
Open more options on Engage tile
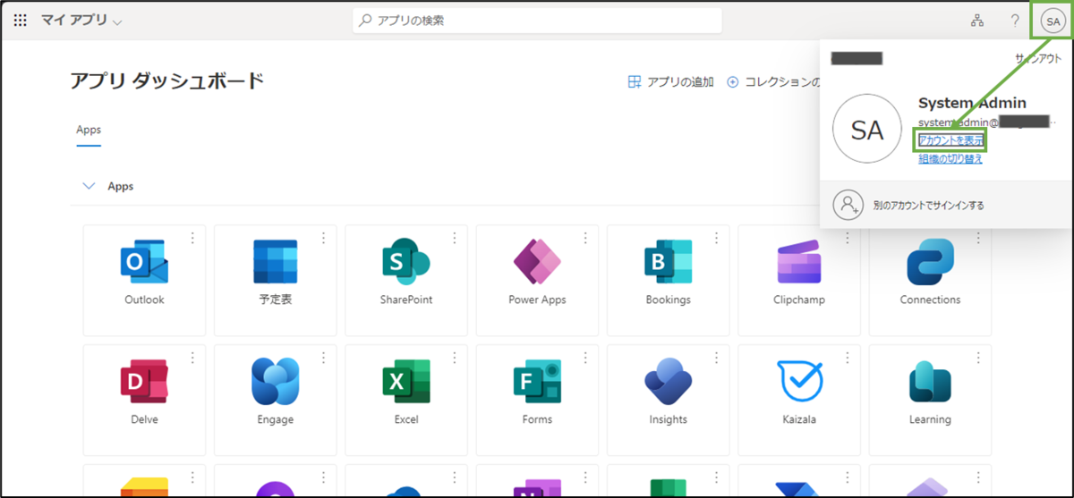pos(323,358)
